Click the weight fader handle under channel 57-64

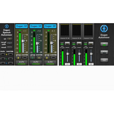(x=92, y=54)
